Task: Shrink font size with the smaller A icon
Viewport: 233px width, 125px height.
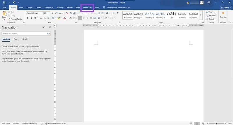Action: (56, 13)
